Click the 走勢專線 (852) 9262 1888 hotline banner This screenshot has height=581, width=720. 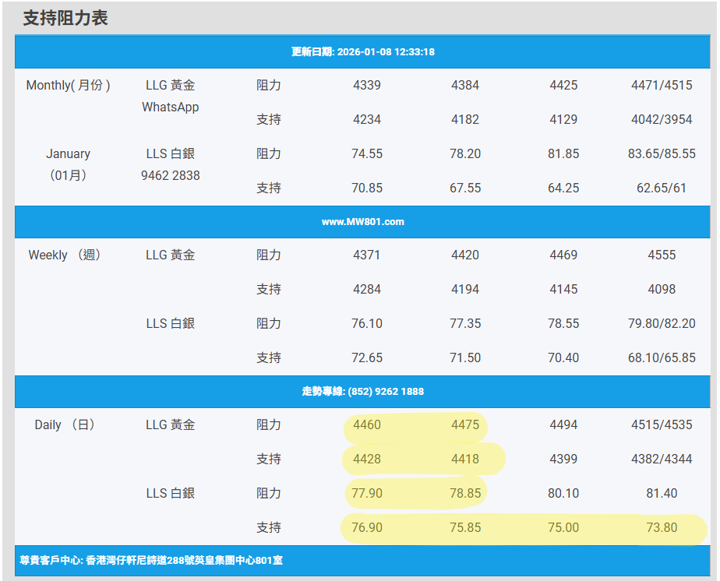click(362, 392)
